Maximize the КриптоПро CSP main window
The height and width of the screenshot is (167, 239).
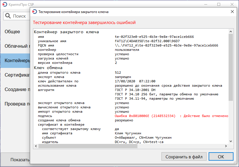click(x=219, y=4)
